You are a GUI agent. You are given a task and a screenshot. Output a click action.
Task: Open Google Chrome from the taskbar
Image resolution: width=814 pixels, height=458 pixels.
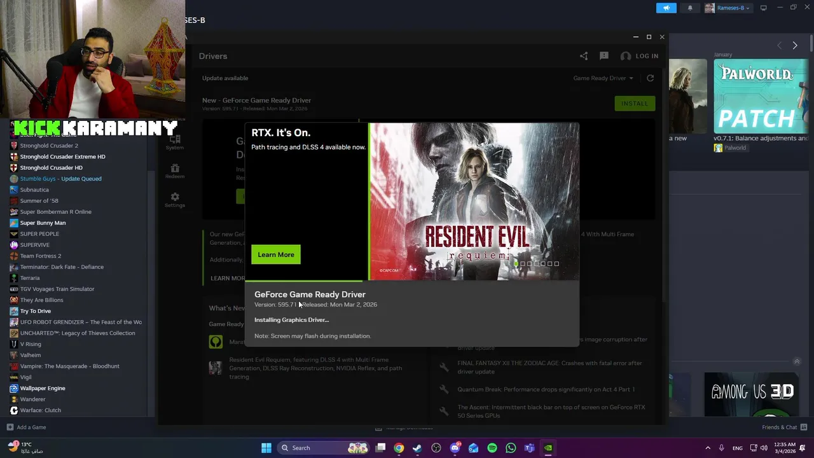[x=399, y=448]
